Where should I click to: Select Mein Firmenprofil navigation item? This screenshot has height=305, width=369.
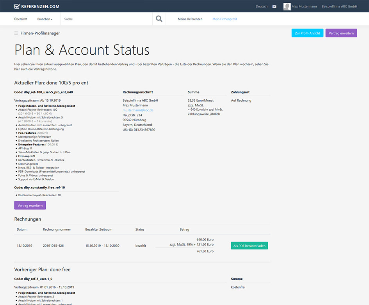point(225,19)
